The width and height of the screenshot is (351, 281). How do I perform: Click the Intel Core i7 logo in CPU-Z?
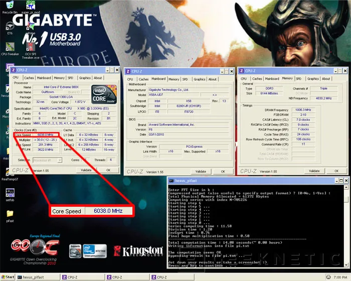[104, 94]
